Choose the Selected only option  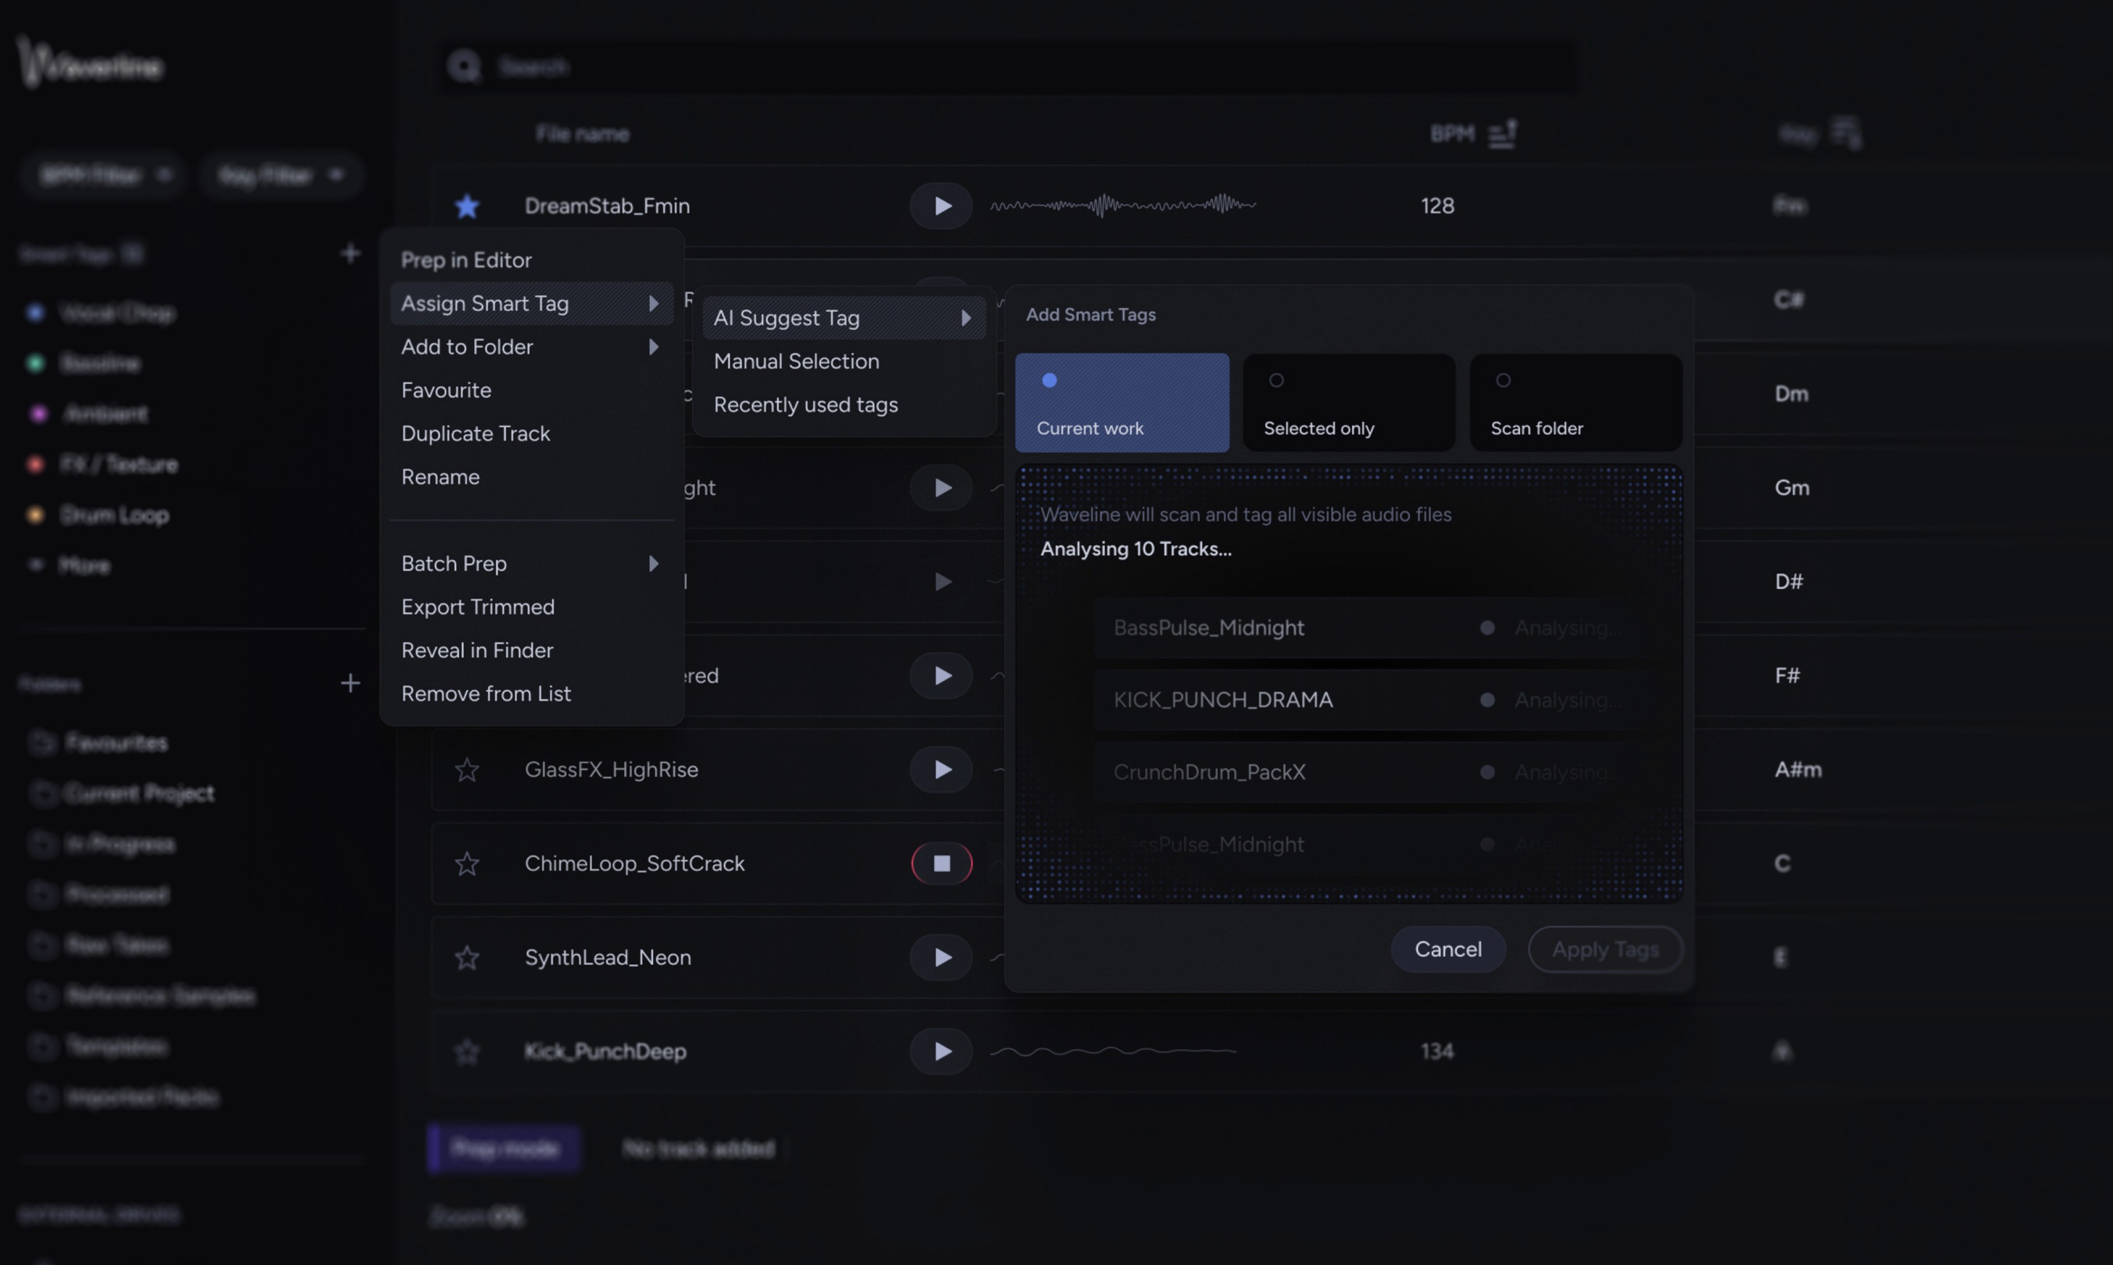(1348, 402)
